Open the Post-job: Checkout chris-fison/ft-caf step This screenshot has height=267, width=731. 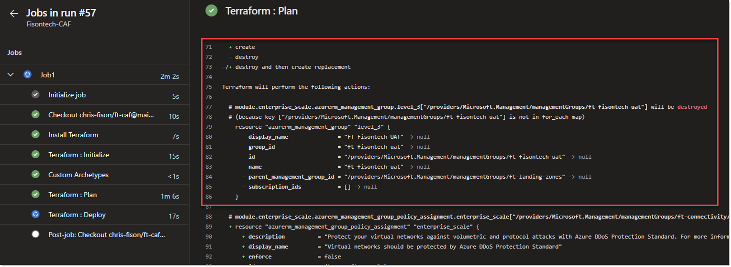94,235
